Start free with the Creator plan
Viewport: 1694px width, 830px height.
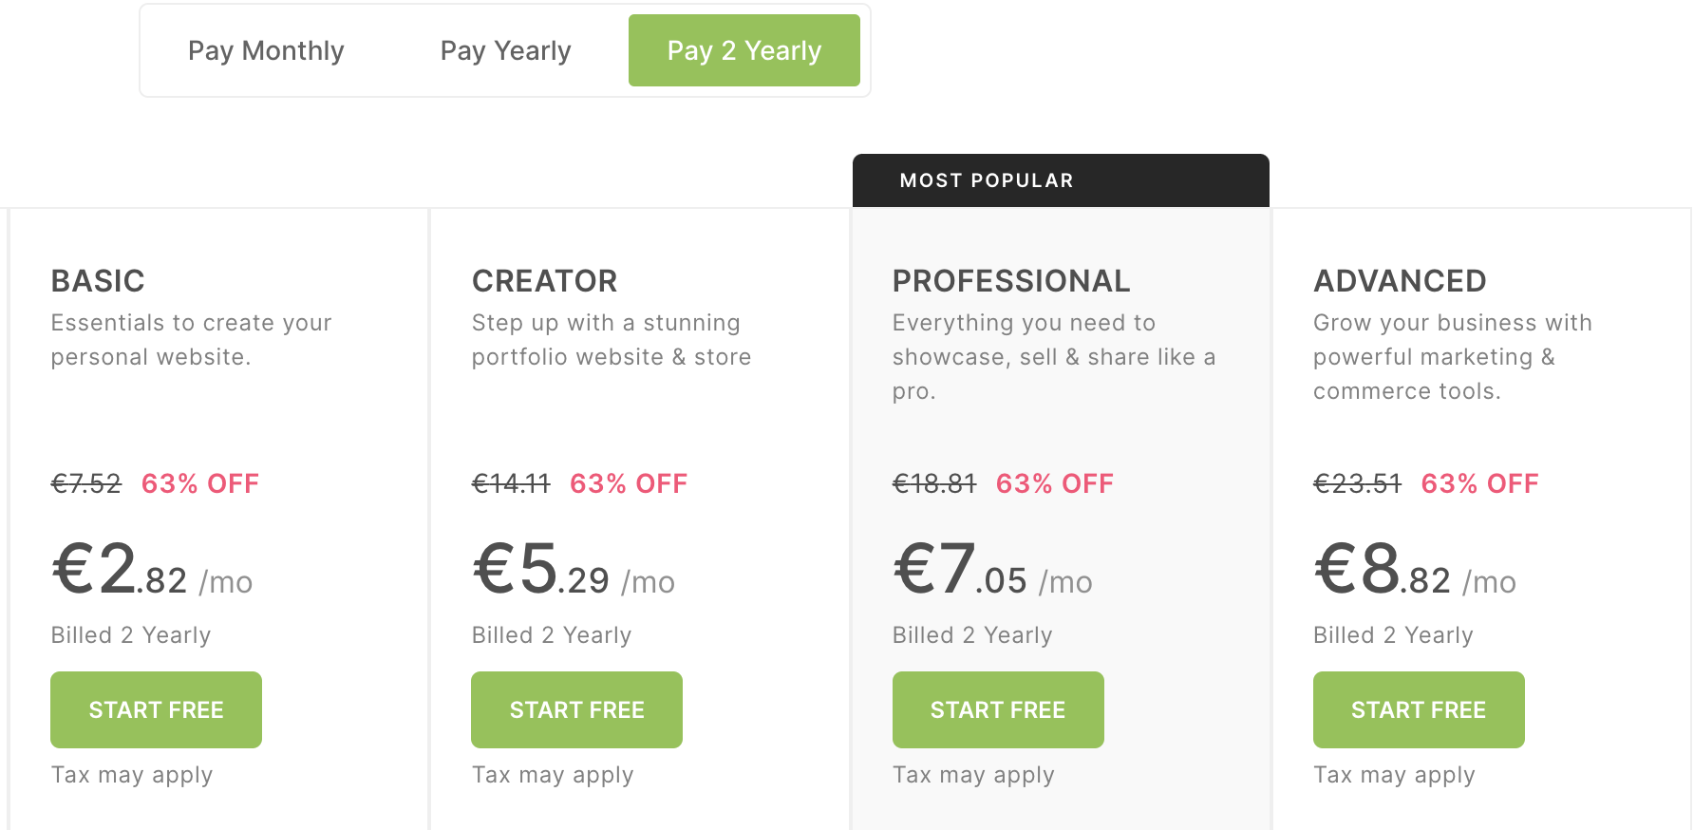pos(576,709)
